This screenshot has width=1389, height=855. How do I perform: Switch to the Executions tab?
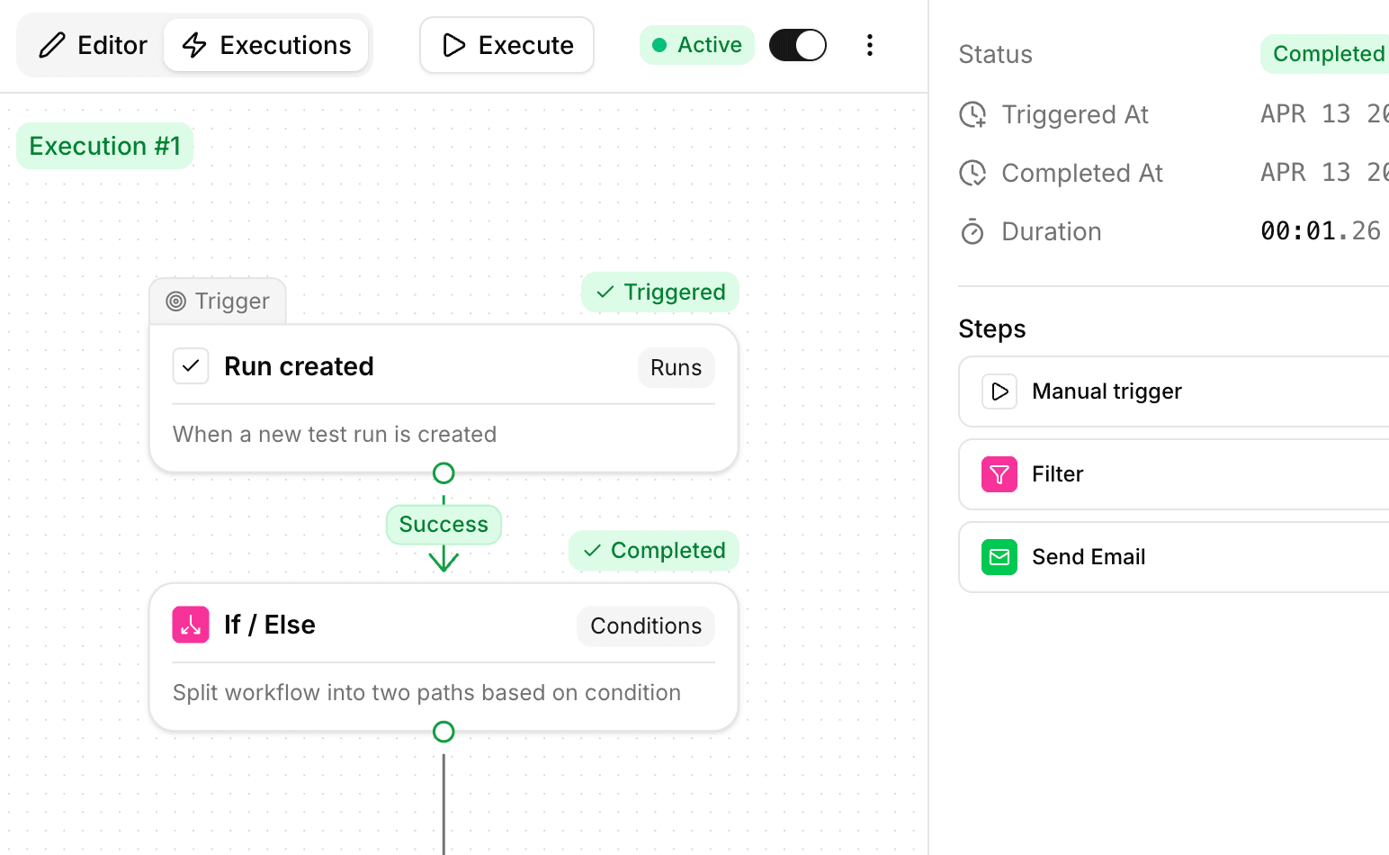(x=266, y=45)
